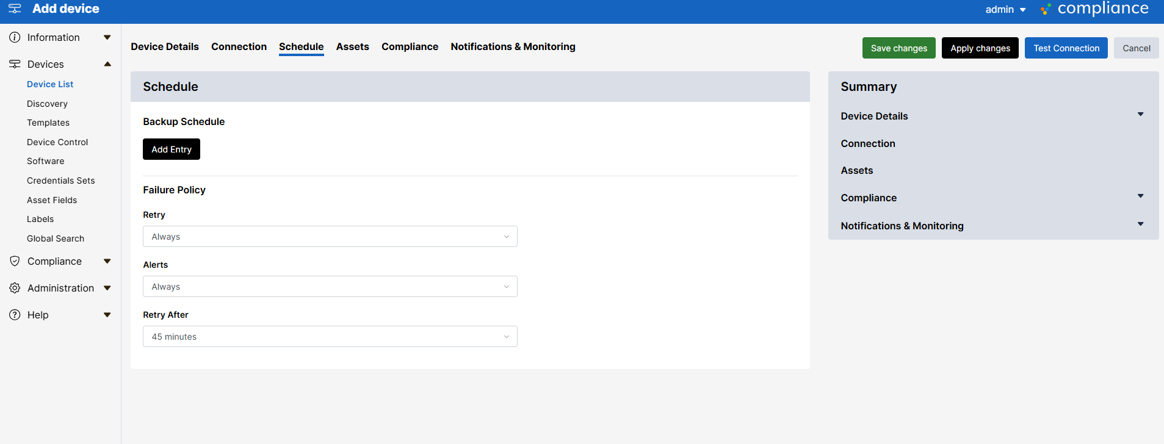1164x444 pixels.
Task: Collapse the Devices section arrow
Action: [x=107, y=64]
